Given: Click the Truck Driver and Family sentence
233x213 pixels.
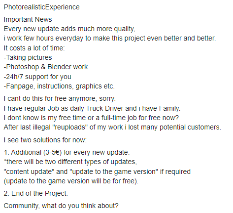Looking at the screenshot, I should (92, 108).
